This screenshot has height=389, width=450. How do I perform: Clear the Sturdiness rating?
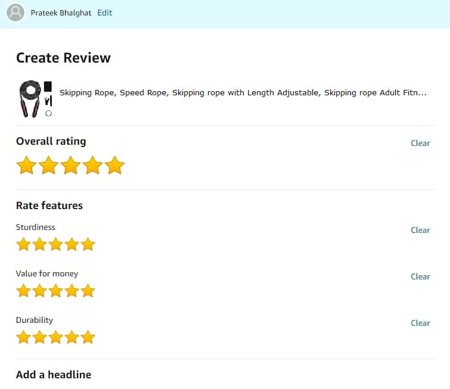(420, 230)
